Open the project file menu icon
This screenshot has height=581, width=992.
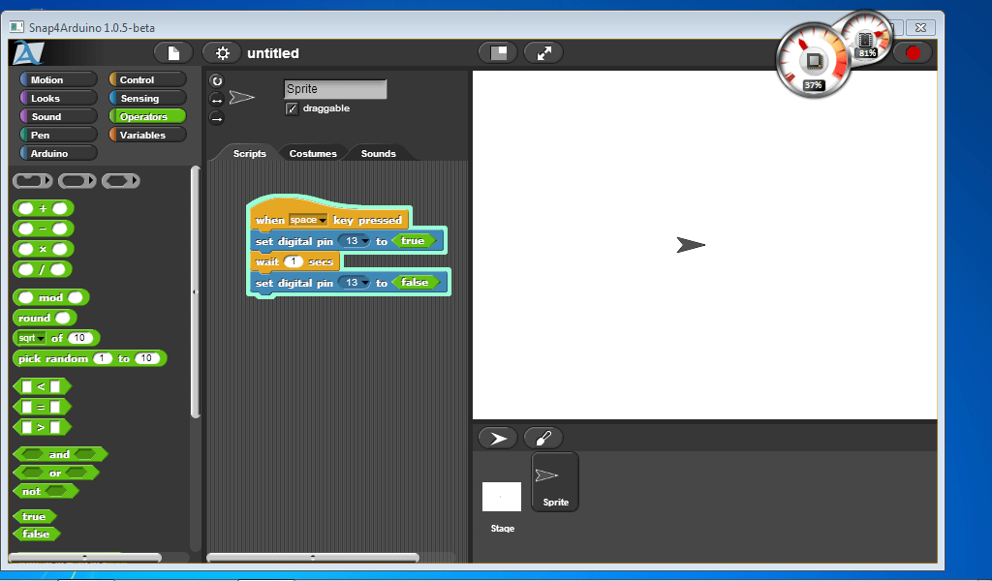[x=173, y=53]
